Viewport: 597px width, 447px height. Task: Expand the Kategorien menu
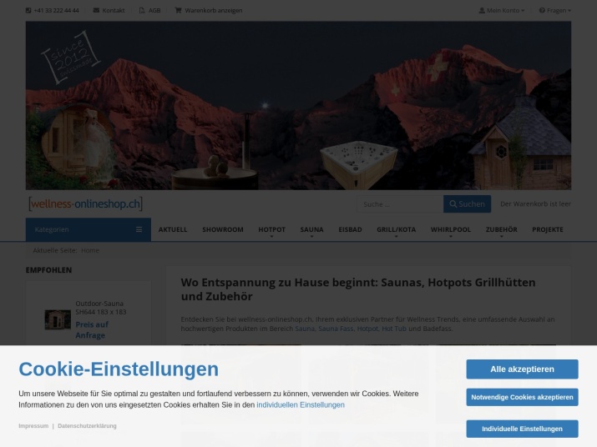point(89,229)
